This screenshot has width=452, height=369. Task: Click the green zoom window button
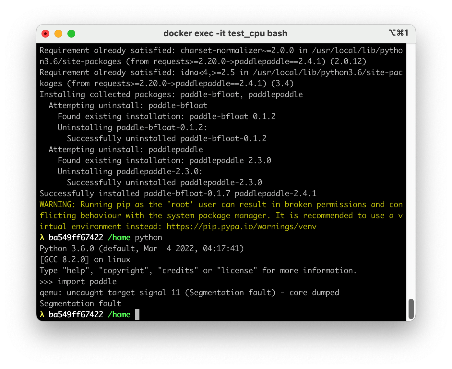point(71,34)
